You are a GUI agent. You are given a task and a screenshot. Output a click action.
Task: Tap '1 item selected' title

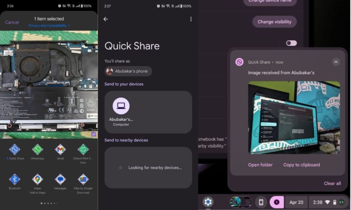click(49, 19)
